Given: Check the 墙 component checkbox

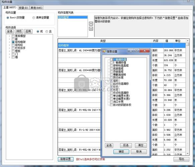Looking at the screenshot, I should pyautogui.click(x=13, y=57).
